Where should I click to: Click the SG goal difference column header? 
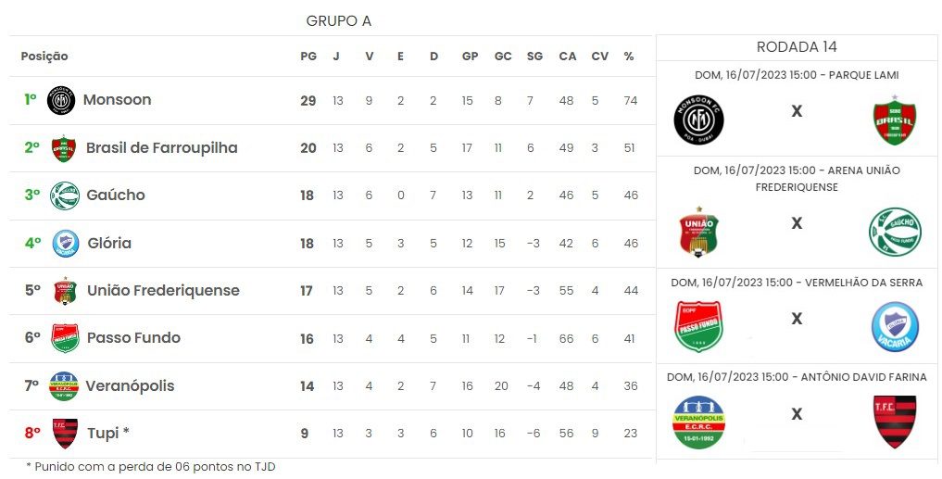click(x=534, y=57)
